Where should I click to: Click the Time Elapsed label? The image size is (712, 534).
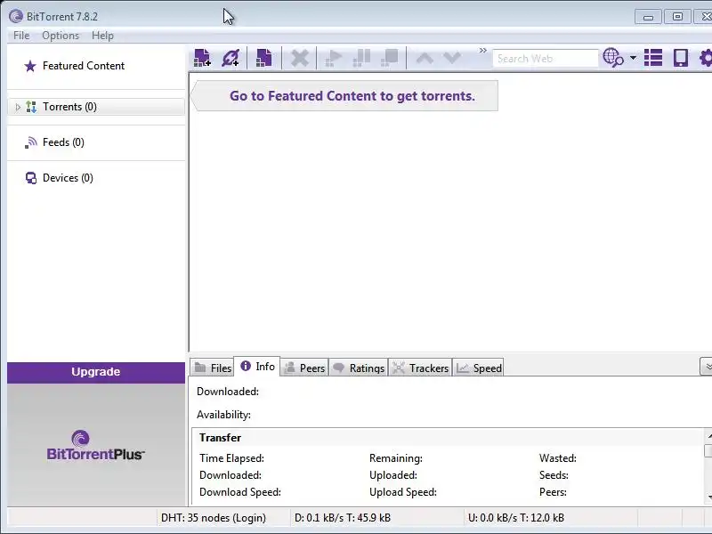231,458
